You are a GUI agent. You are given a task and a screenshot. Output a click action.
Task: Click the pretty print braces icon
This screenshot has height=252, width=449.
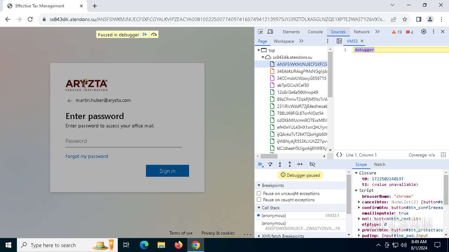pos(339,155)
